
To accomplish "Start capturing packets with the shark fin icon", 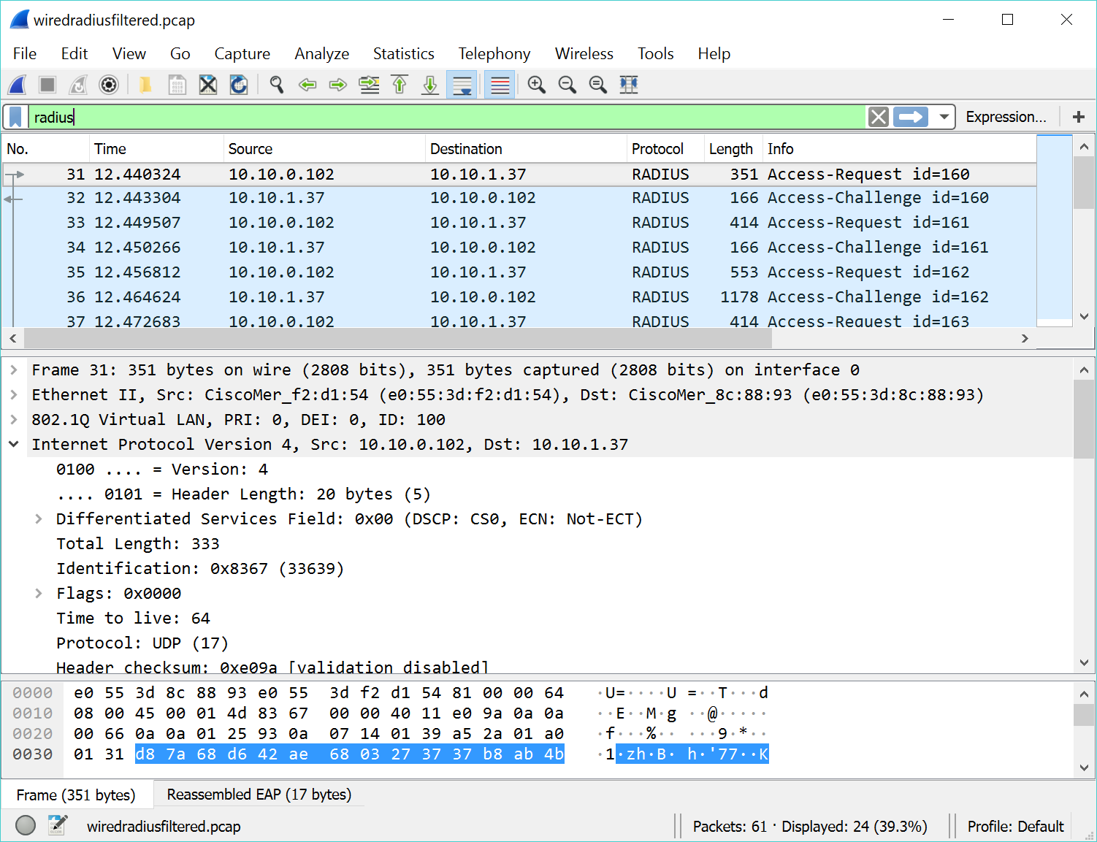I will click(x=18, y=85).
